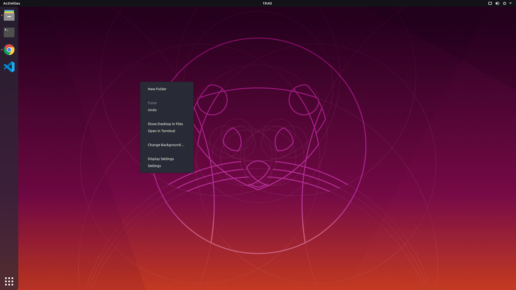This screenshot has height=290, width=516.
Task: Click the screen indicator icon in top bar
Action: [490, 3]
